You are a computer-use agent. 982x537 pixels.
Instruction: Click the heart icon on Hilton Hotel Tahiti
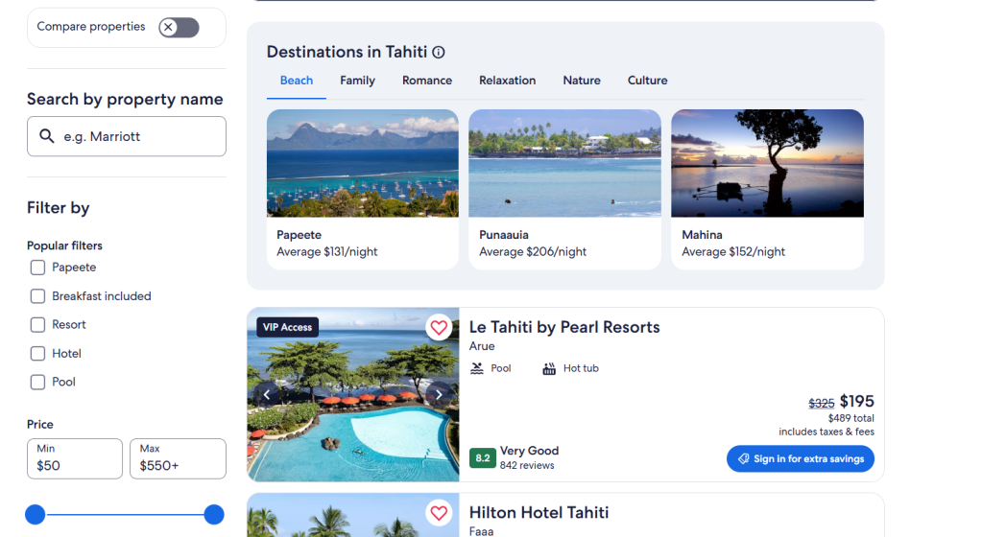[439, 513]
